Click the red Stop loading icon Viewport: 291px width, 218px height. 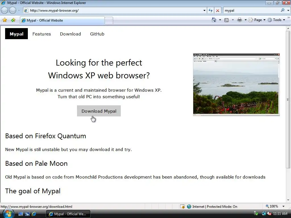coord(217,11)
